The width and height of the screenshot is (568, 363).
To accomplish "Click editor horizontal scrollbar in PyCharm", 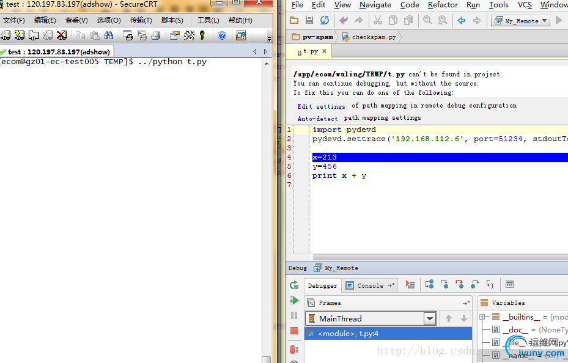I will click(440, 257).
